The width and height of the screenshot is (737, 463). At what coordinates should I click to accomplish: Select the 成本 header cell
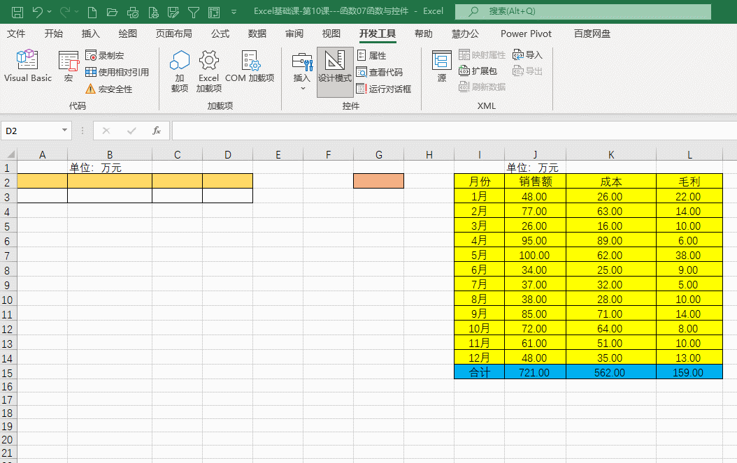[x=611, y=182]
